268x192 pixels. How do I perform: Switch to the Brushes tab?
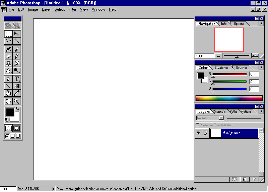pos(242,67)
